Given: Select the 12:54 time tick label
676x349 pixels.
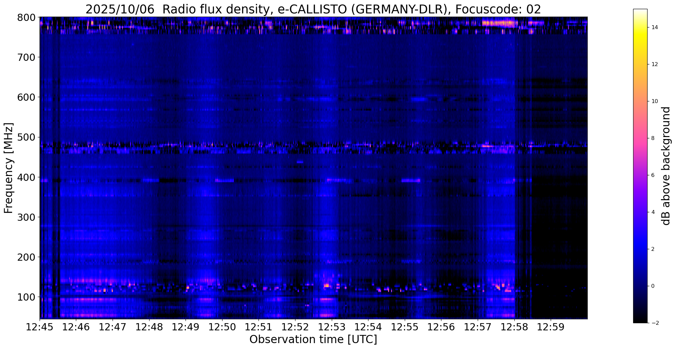Looking at the screenshot, I should pos(368,327).
